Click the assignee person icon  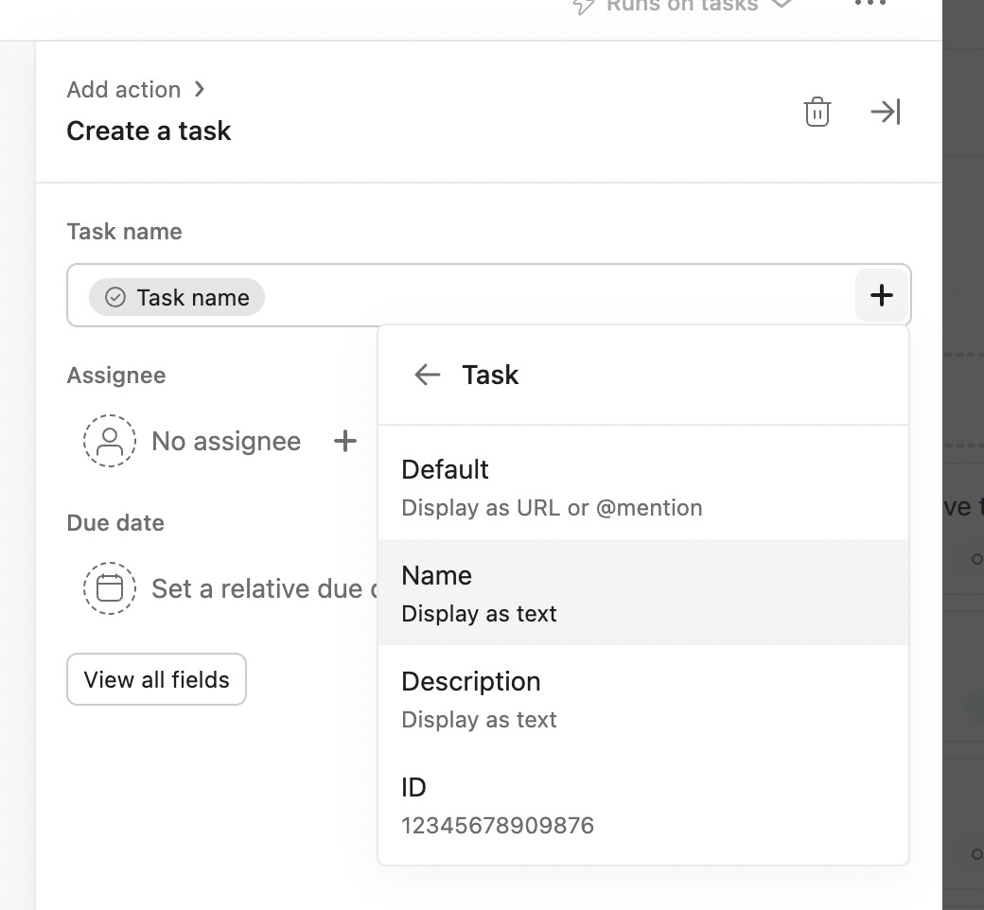coord(110,441)
